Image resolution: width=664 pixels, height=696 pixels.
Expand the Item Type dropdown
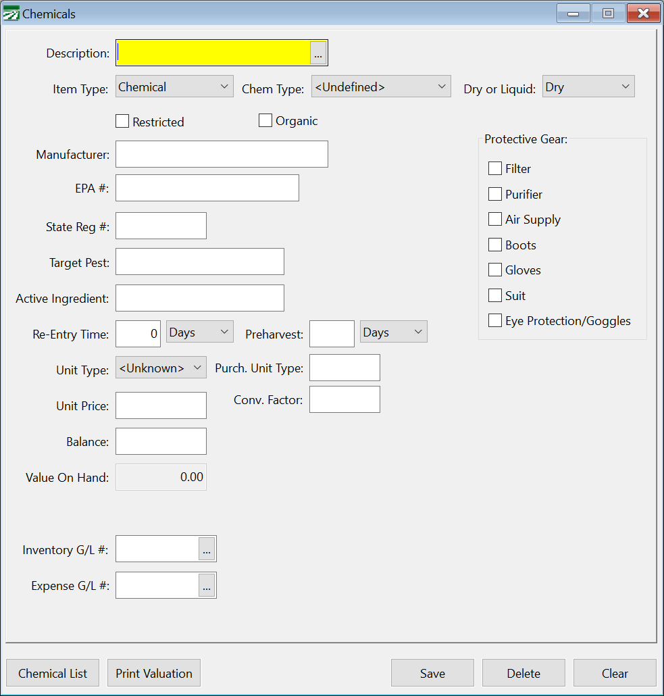[174, 87]
